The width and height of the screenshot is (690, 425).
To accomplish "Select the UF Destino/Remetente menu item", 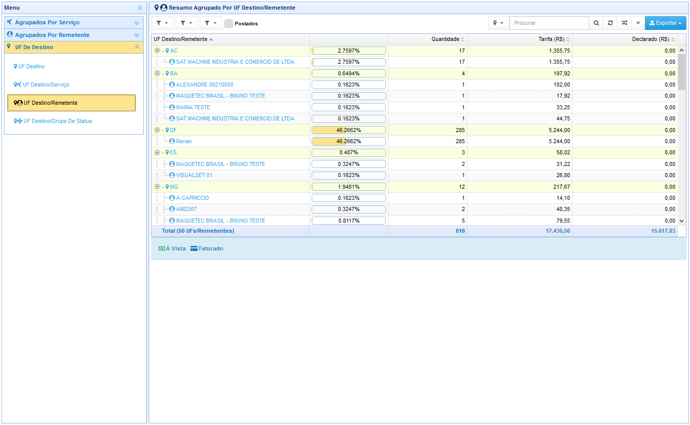I will click(x=71, y=103).
